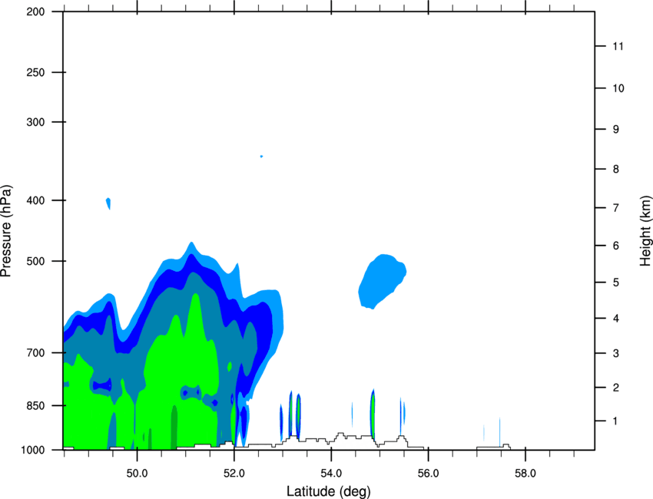Click latitude tick label 52.0
Screen dimensions: 653x499
[x=234, y=474]
